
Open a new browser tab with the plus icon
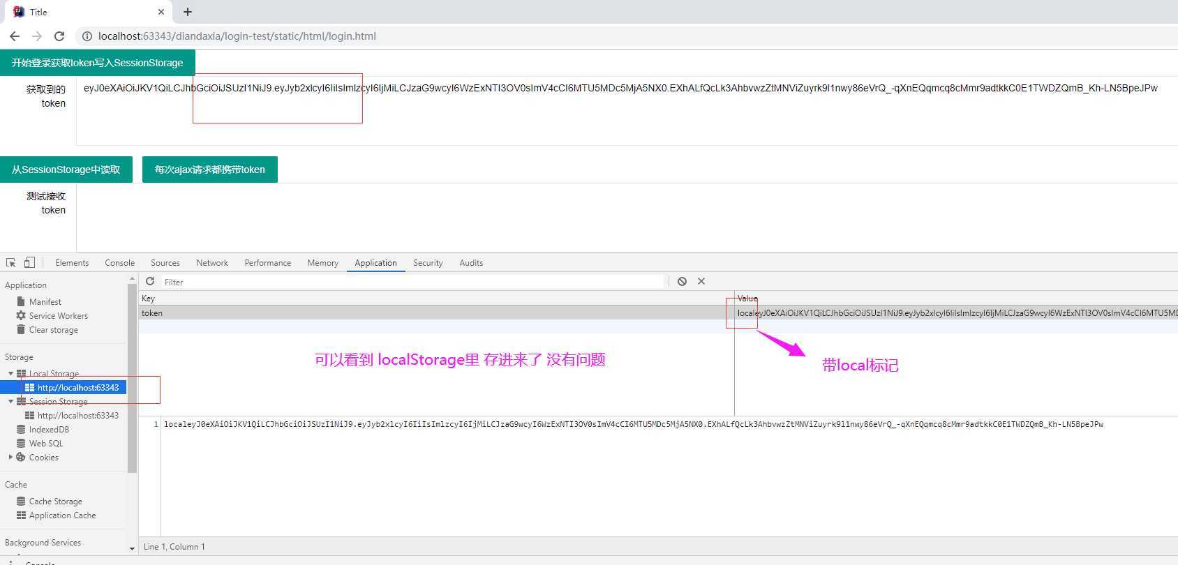tap(188, 12)
